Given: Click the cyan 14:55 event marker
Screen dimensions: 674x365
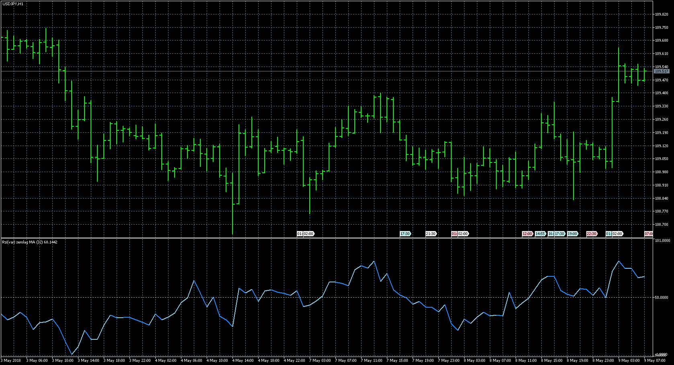Looking at the screenshot, I should (540, 234).
